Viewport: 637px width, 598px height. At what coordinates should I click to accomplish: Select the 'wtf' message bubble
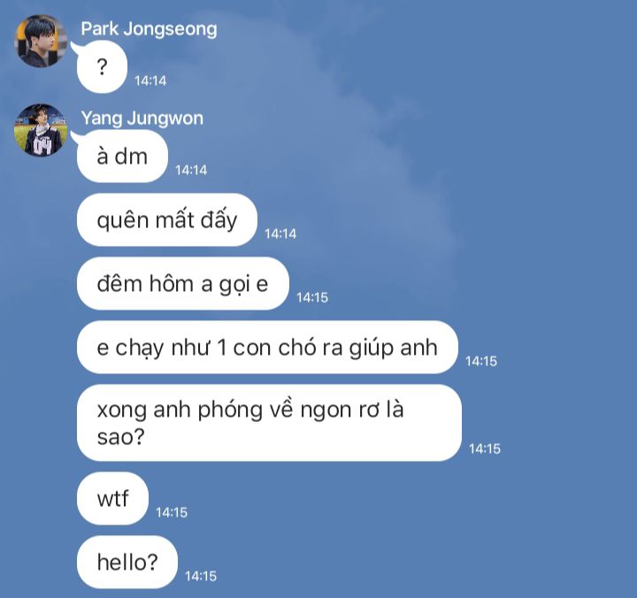(x=112, y=498)
